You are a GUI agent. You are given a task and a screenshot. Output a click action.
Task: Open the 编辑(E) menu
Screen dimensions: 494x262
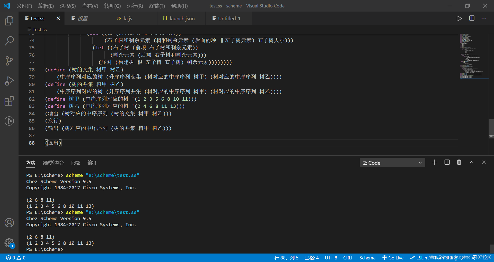[x=46, y=6]
